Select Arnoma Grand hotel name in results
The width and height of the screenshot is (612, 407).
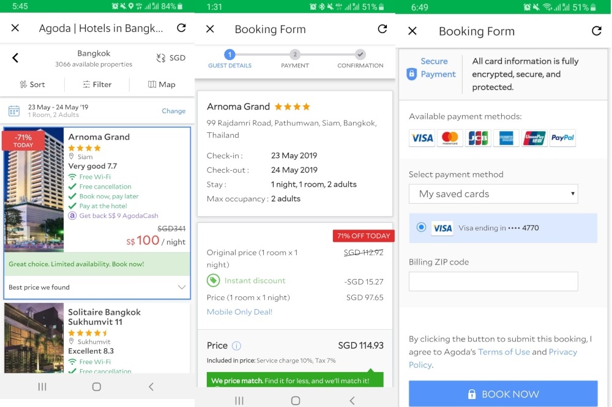99,136
